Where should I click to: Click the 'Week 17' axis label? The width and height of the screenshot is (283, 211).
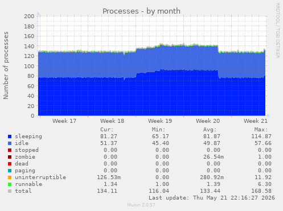click(64, 121)
